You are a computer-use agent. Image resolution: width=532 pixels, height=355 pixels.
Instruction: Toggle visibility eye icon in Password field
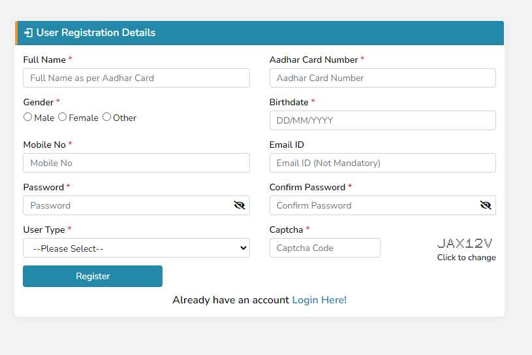(239, 205)
